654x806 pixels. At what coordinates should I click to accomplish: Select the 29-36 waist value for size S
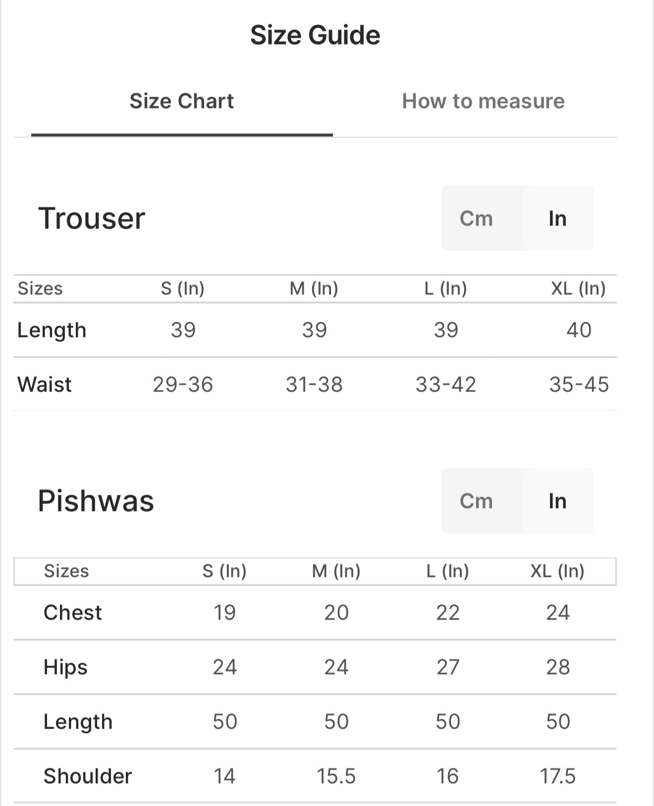point(182,384)
